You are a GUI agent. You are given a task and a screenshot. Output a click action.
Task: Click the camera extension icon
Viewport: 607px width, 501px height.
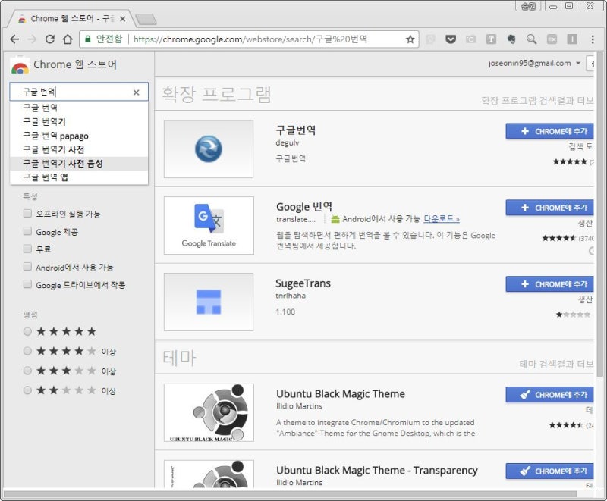coord(470,39)
